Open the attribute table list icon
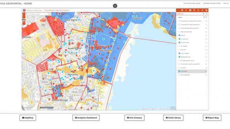Image resolution: width=230 pixels, height=129 pixels. pyautogui.click(x=194, y=10)
